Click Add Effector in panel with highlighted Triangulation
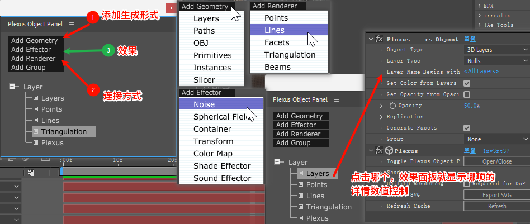This screenshot has width=530, height=224. [x=36, y=49]
